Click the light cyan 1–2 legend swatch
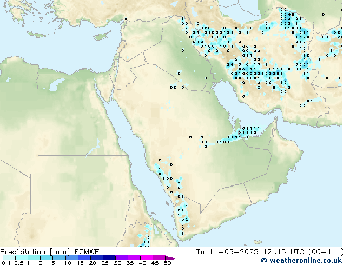 34,258
